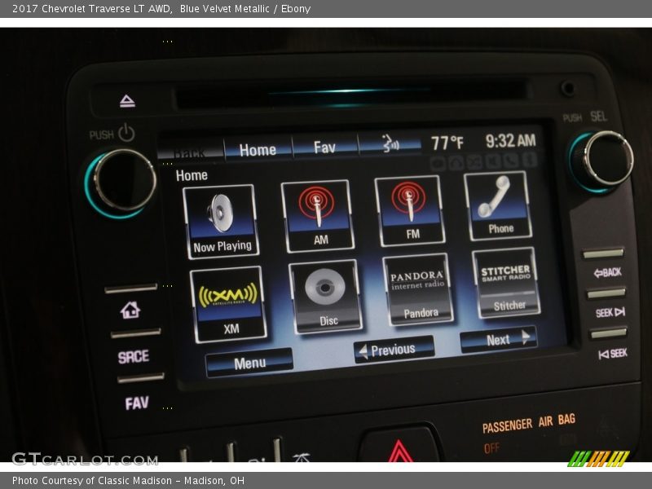
Task: Open the Menu button
Action: point(249,363)
